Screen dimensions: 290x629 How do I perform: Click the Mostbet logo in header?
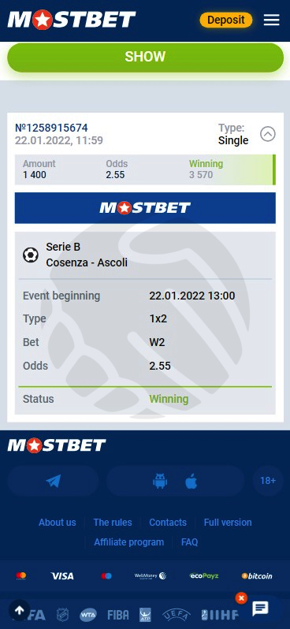pos(72,20)
